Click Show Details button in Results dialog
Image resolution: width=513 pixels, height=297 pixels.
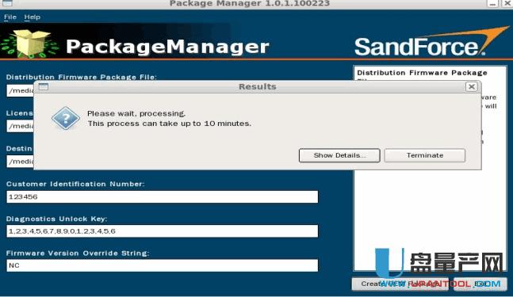(339, 155)
